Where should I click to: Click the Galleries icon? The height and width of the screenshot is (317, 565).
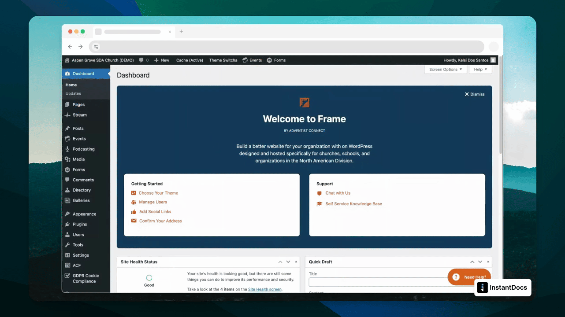click(67, 200)
